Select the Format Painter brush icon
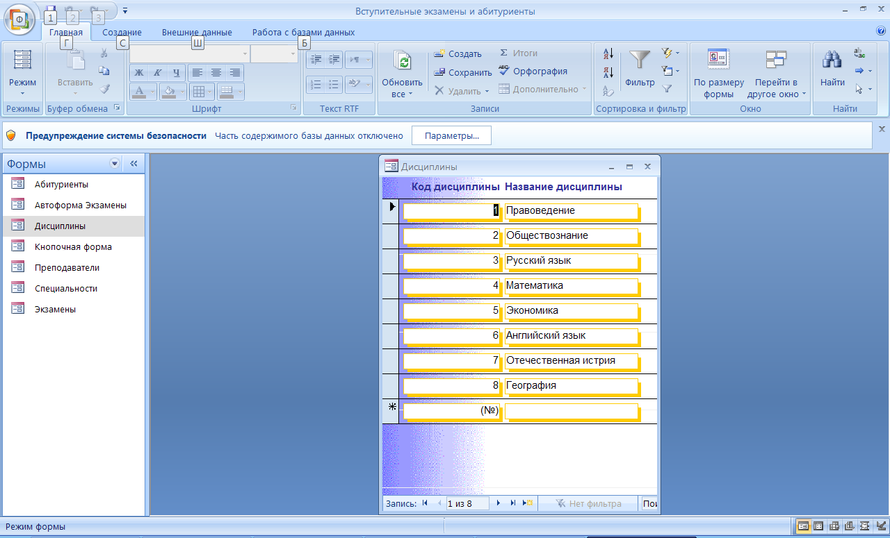890x538 pixels. click(104, 88)
